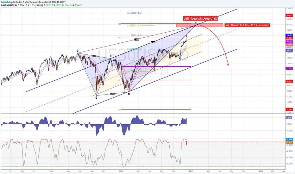Click the R2 pivot level label
295x174 pixels.
pos(119,24)
